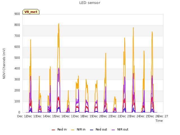Click the 300 y-axis tick label
This screenshot has width=180, height=135.
(x=17, y=79)
